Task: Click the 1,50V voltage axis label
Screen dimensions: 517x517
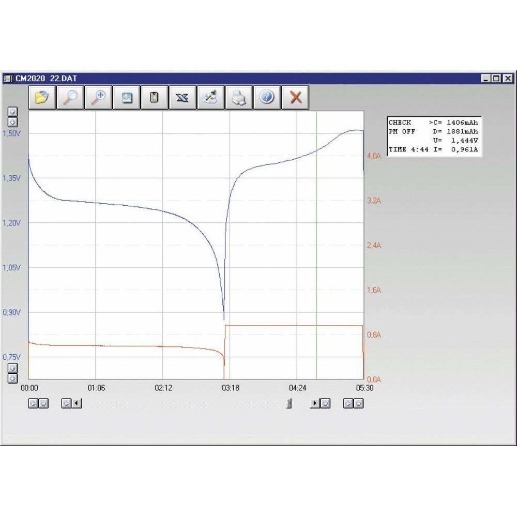Action: [x=11, y=133]
